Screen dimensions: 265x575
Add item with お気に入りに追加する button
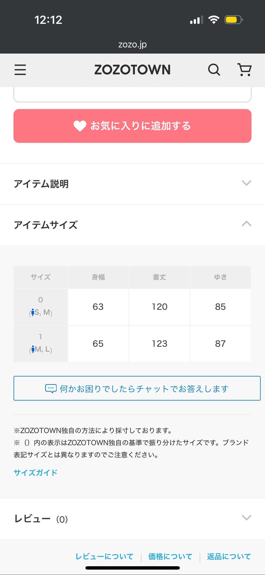[x=132, y=126]
